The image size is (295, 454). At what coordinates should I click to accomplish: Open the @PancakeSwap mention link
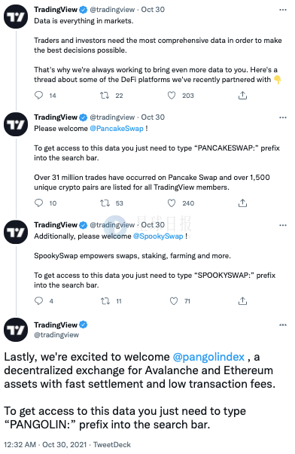(117, 129)
